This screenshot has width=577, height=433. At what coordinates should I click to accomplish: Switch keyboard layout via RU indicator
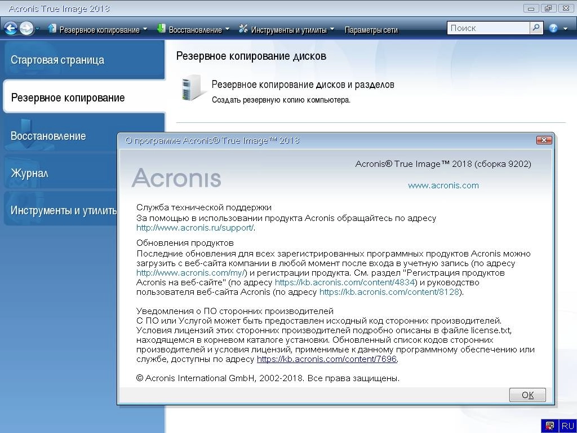[x=567, y=426]
